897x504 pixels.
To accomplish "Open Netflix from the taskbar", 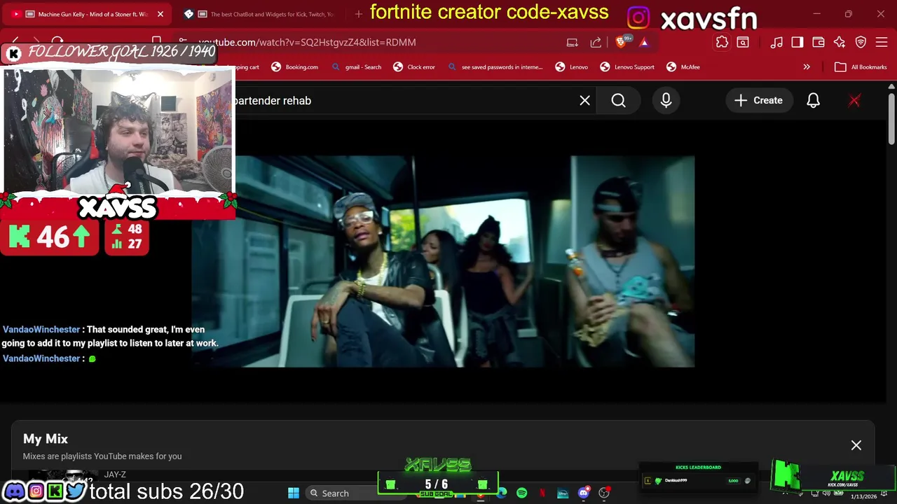I will [542, 493].
